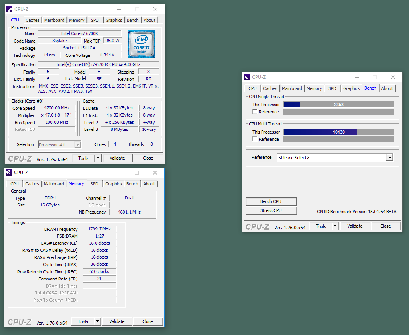Viewport: 409px width, 335px height.
Task: Switch to CPU tab in Bench window
Action: pyautogui.click(x=252, y=88)
